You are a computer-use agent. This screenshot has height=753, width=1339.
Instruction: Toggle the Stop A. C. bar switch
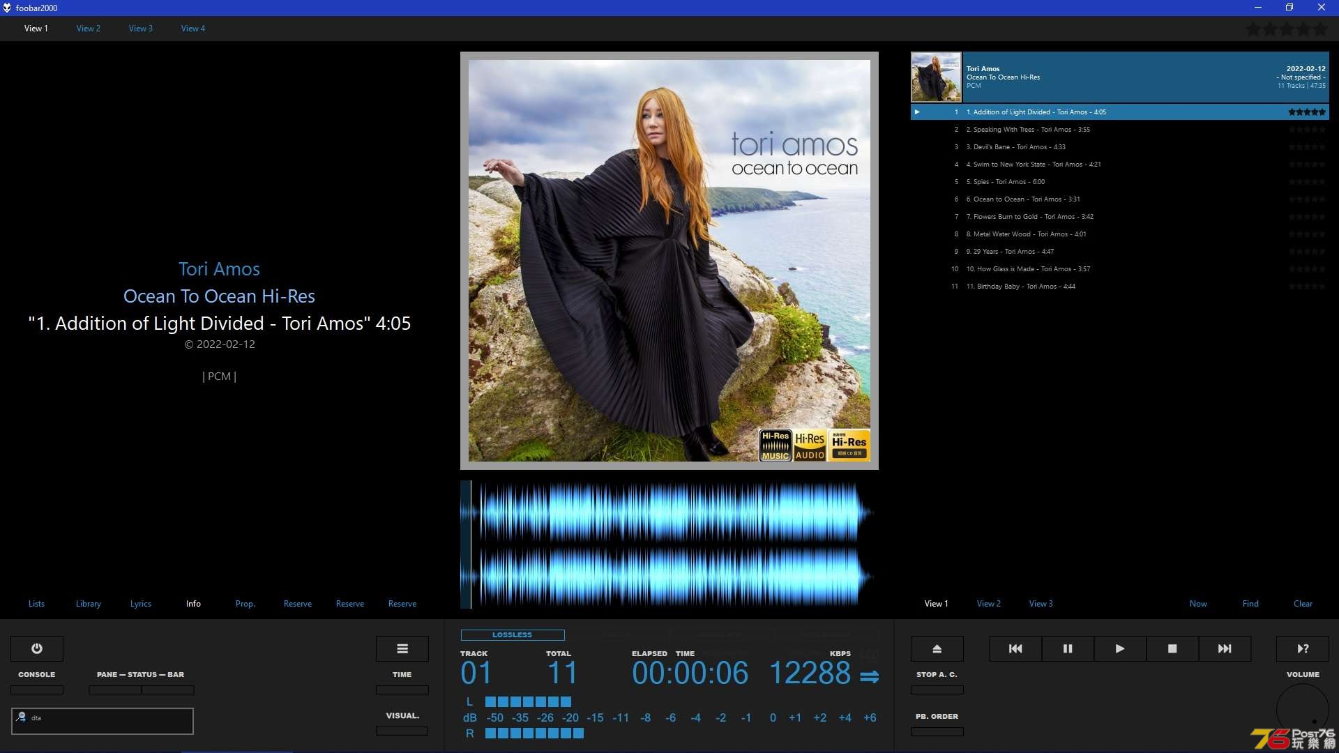pyautogui.click(x=937, y=690)
